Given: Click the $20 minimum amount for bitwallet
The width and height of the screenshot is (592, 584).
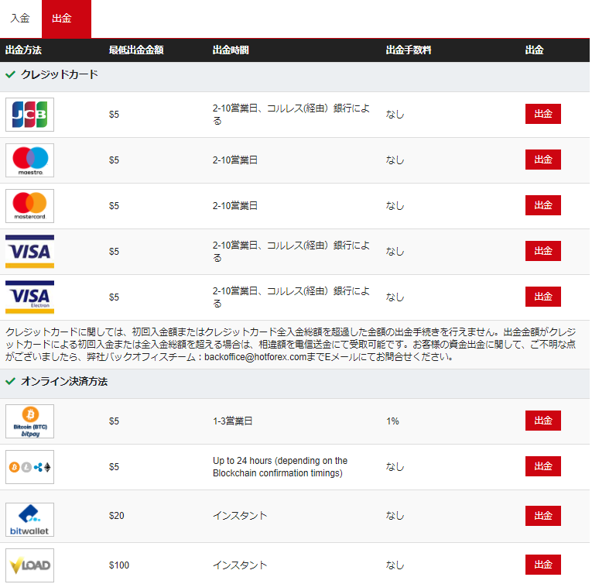Looking at the screenshot, I should coord(116,516).
